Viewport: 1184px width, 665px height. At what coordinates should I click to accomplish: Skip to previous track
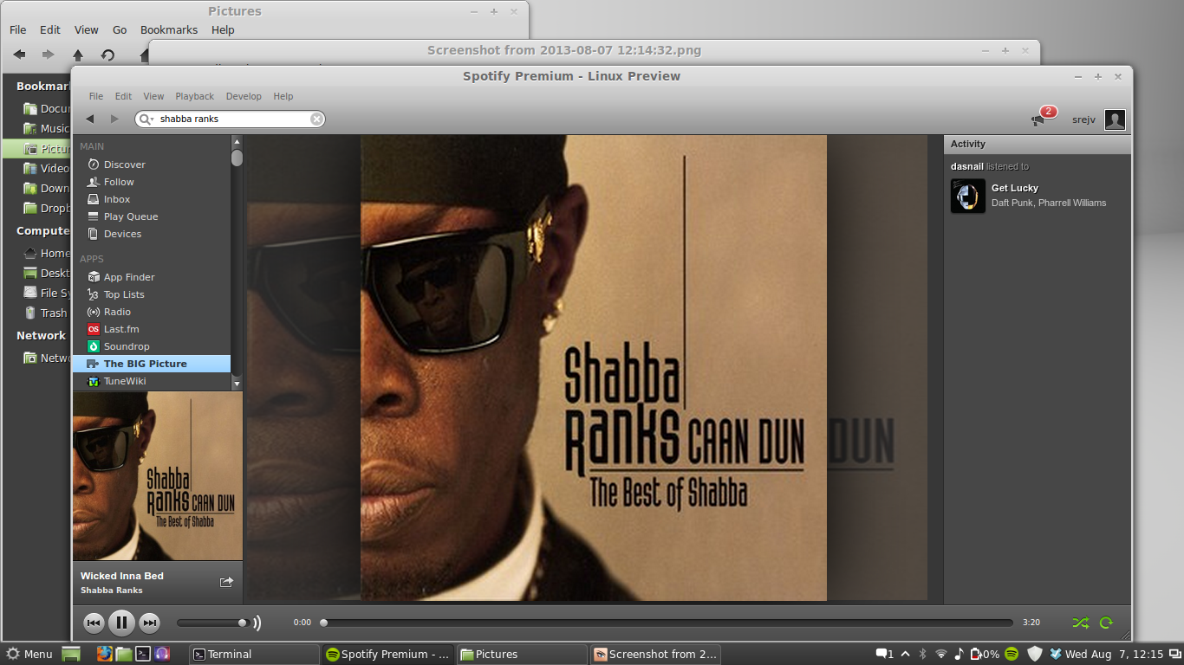click(94, 622)
